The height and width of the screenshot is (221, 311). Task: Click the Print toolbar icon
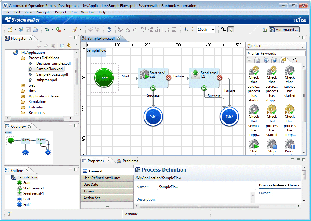(x=35, y=29)
